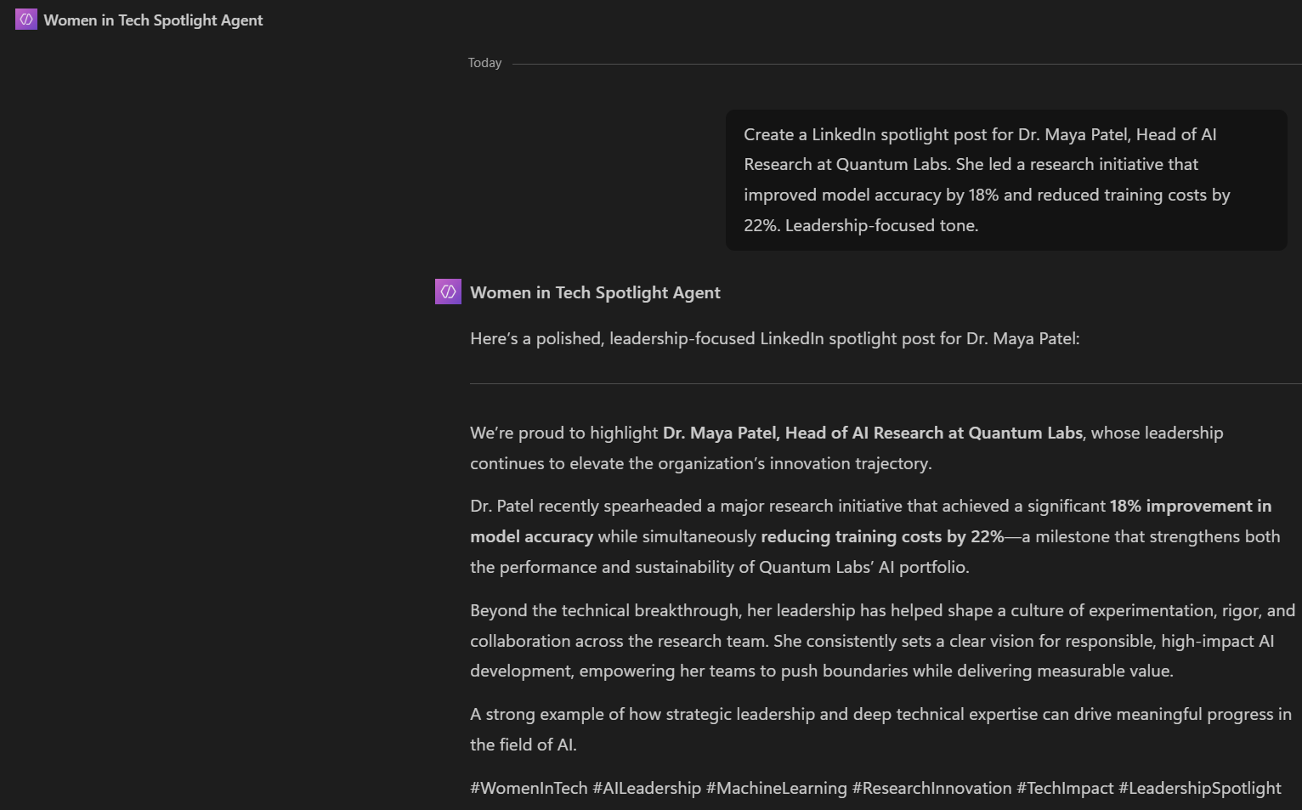Click the line starting "Here's a polished"
This screenshot has height=810, width=1302.
775,338
